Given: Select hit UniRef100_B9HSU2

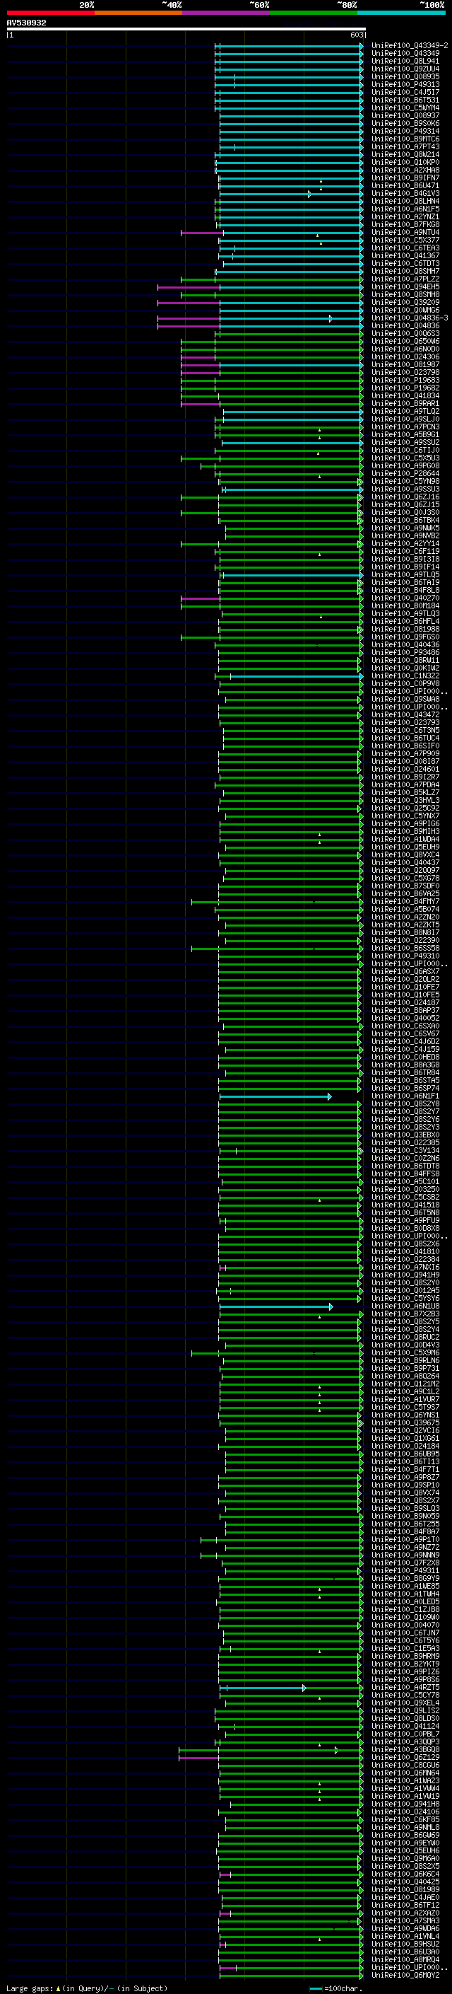Looking at the screenshot, I should coord(405,1944).
